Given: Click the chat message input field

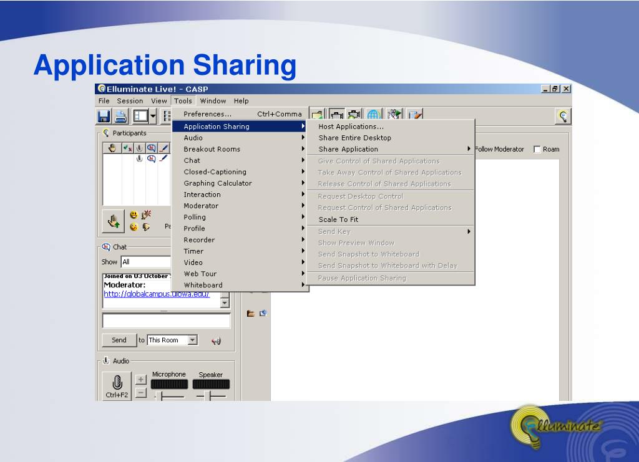Looking at the screenshot, I should pyautogui.click(x=166, y=320).
